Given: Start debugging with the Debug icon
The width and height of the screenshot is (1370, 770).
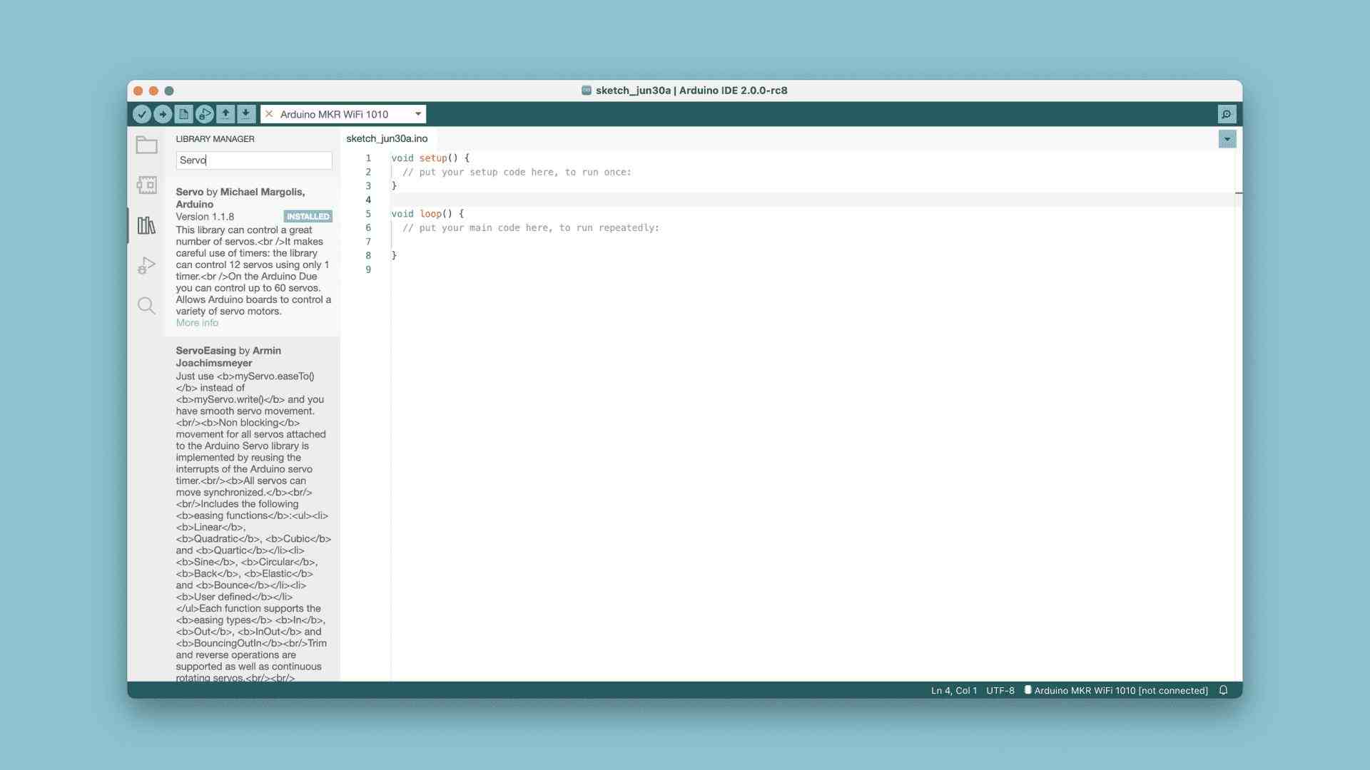Looking at the screenshot, I should pyautogui.click(x=205, y=114).
